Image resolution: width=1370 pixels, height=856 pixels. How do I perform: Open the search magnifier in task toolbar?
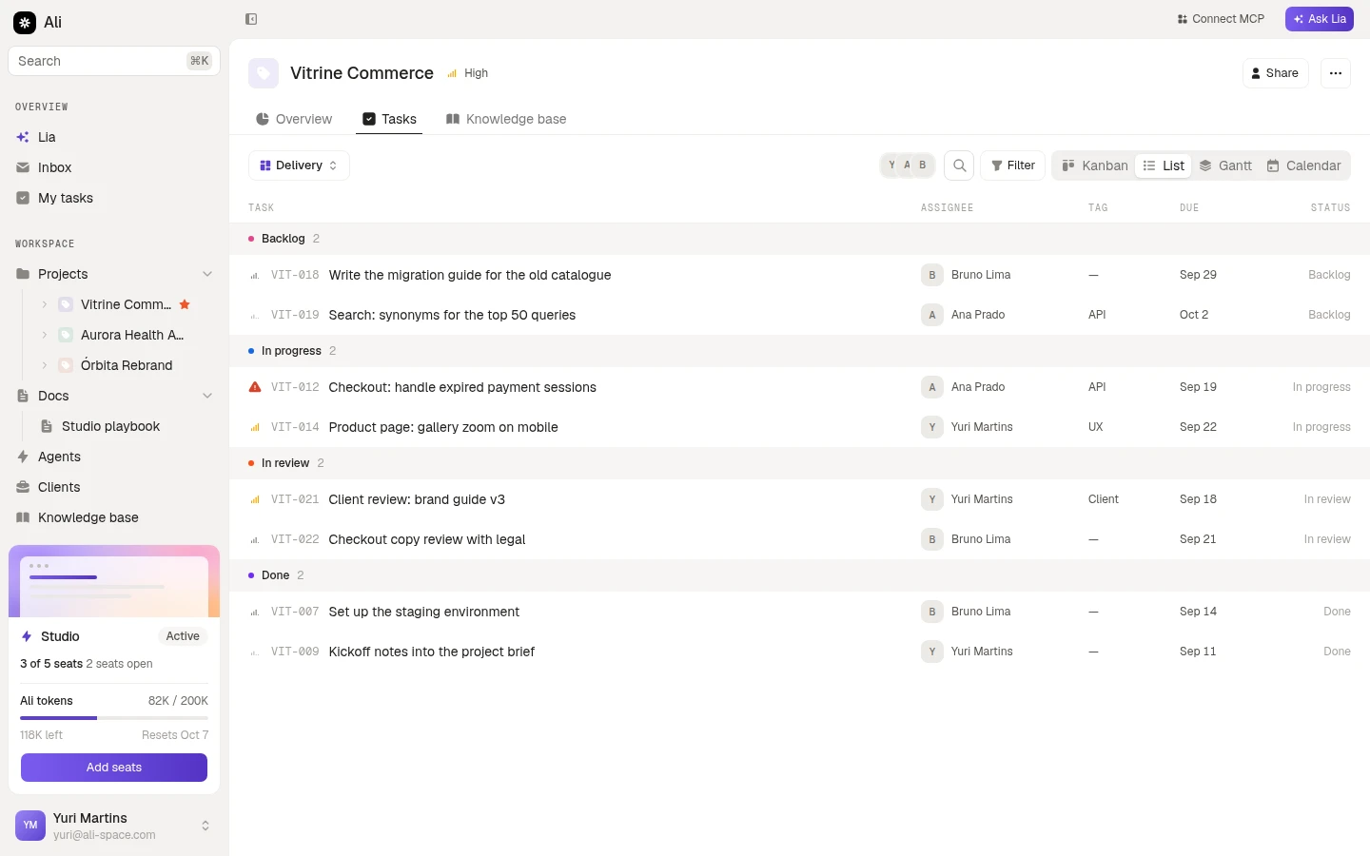pyautogui.click(x=959, y=165)
